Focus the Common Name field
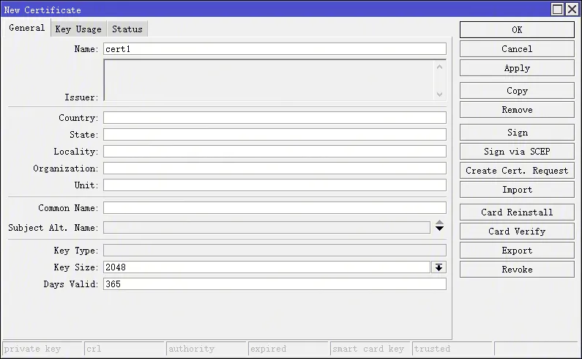The height and width of the screenshot is (359, 582). (275, 208)
